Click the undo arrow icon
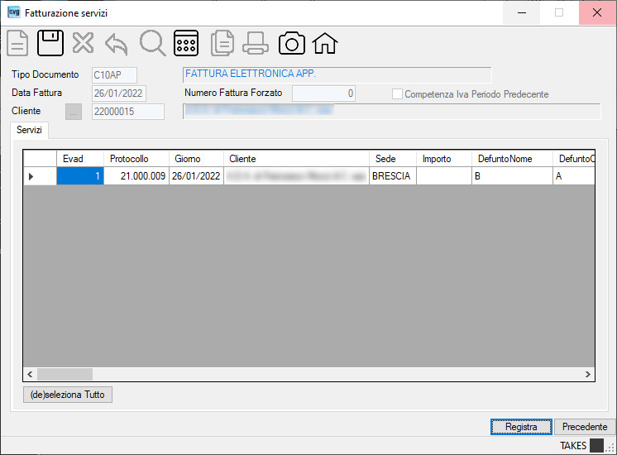Viewport: 617px width, 455px height. tap(117, 44)
